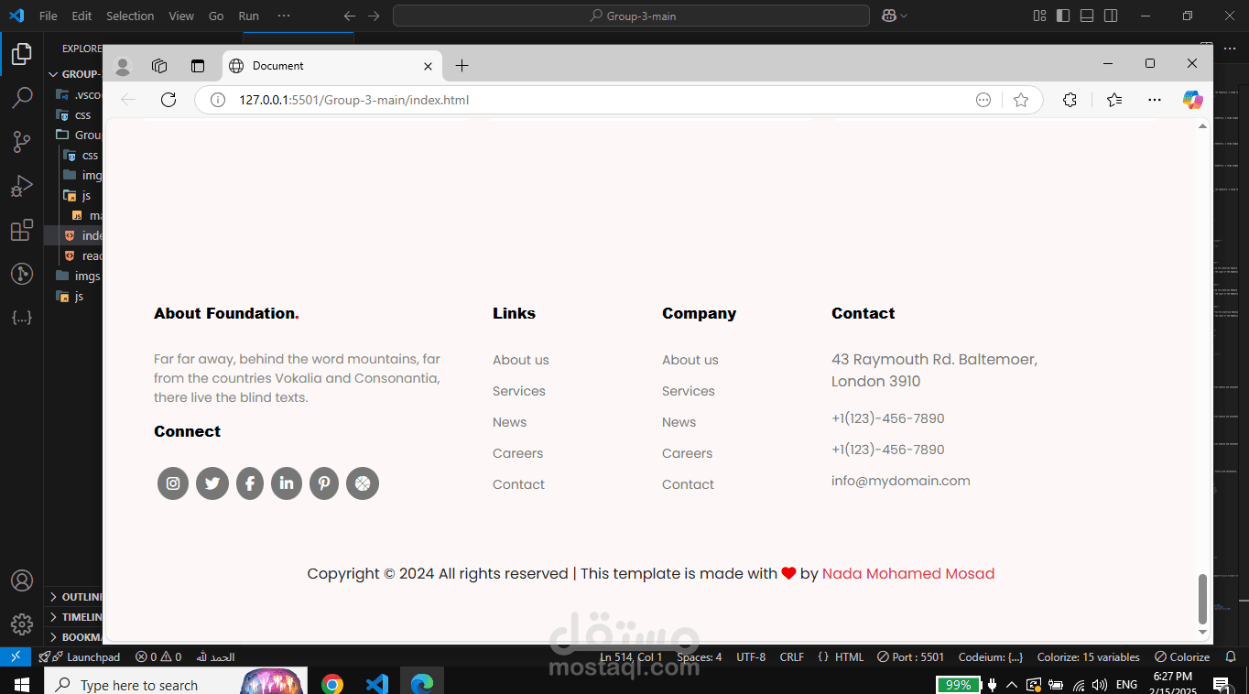Click the Port : 5501 status item
Screen dimensions: 1249x694
pos(910,656)
